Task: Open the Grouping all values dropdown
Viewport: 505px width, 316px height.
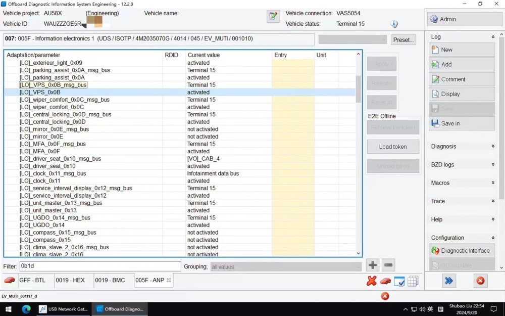Action: [286, 266]
